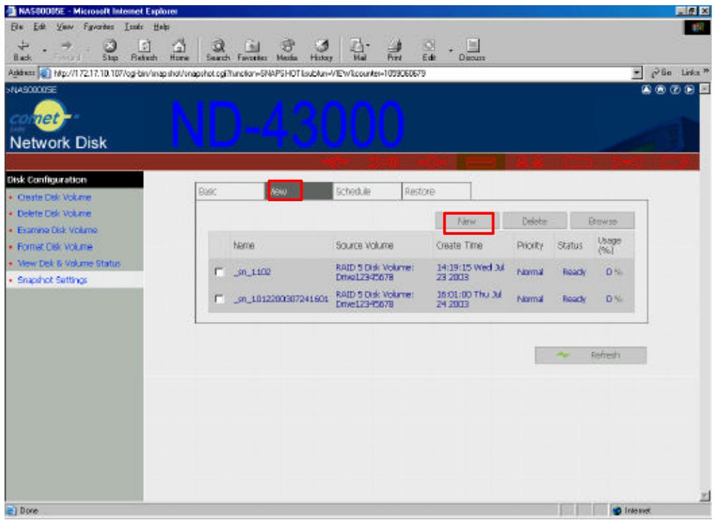Image resolution: width=715 pixels, height=520 pixels.
Task: Click the second red bar icon after lightning
Action: point(384,162)
